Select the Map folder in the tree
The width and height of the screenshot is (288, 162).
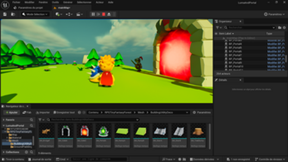[13, 135]
